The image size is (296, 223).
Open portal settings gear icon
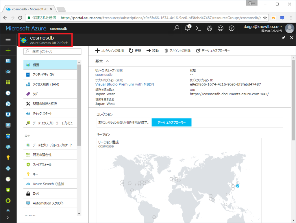[209, 28]
